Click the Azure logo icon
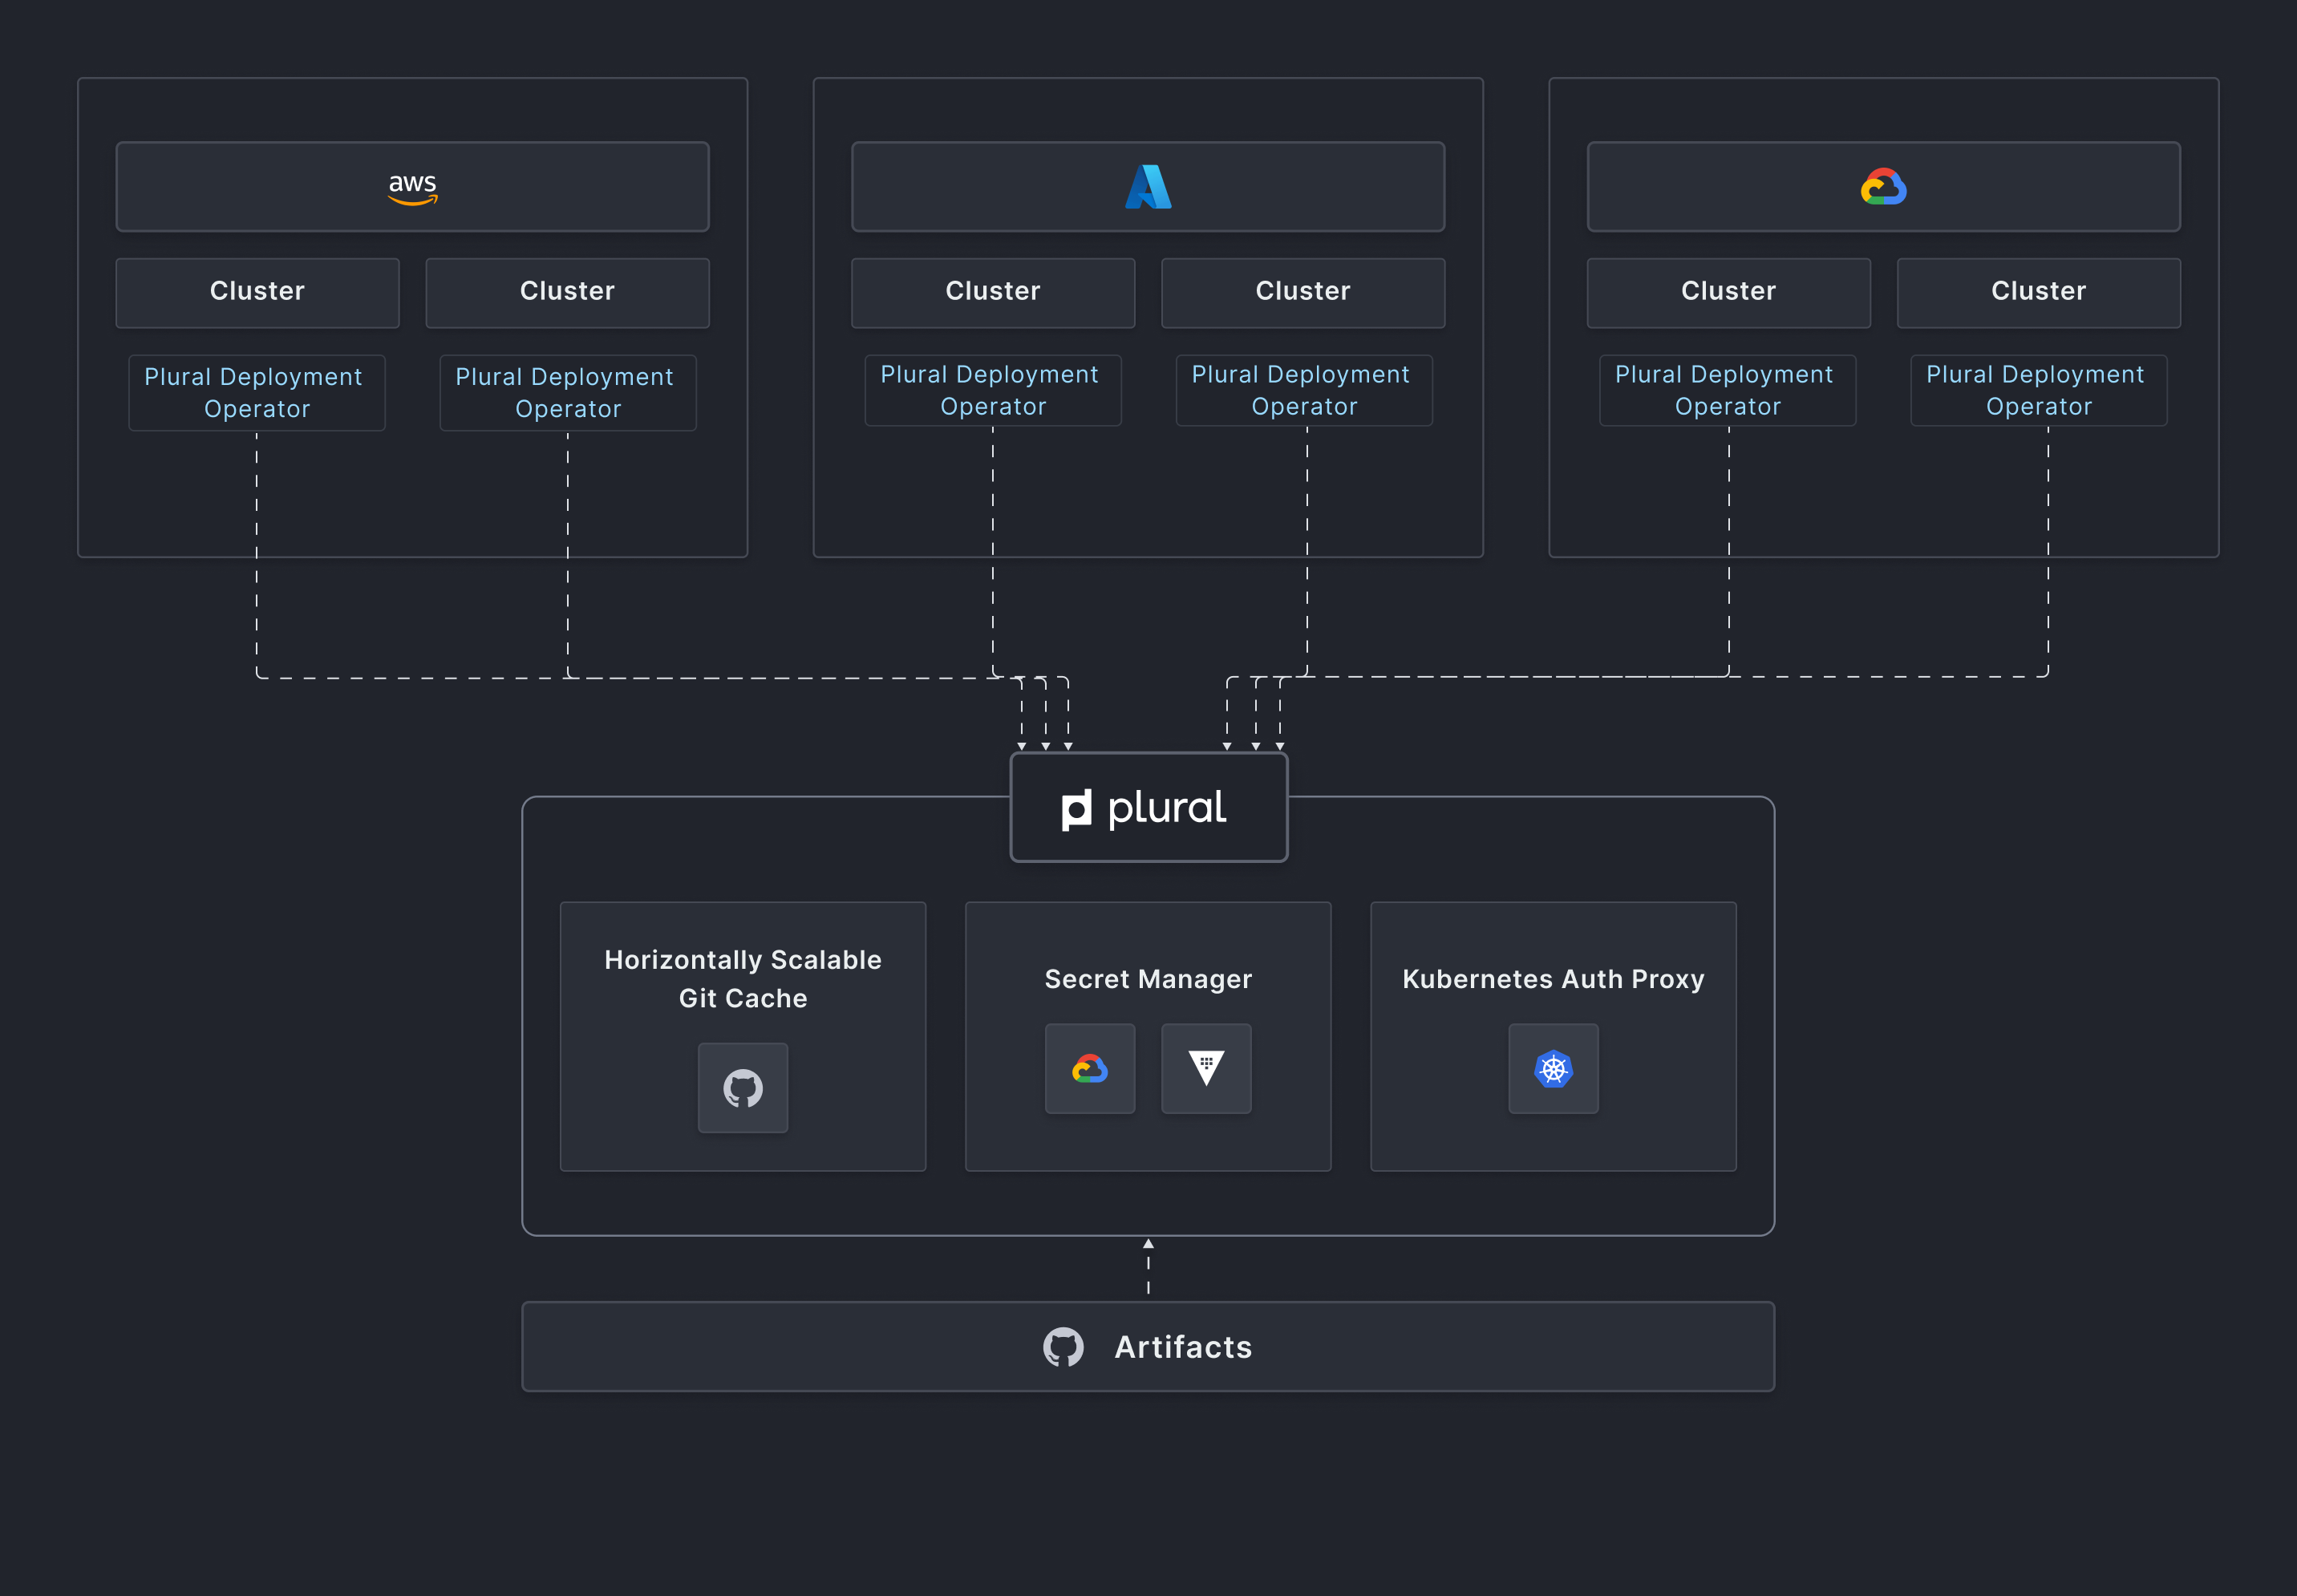 point(1148,187)
